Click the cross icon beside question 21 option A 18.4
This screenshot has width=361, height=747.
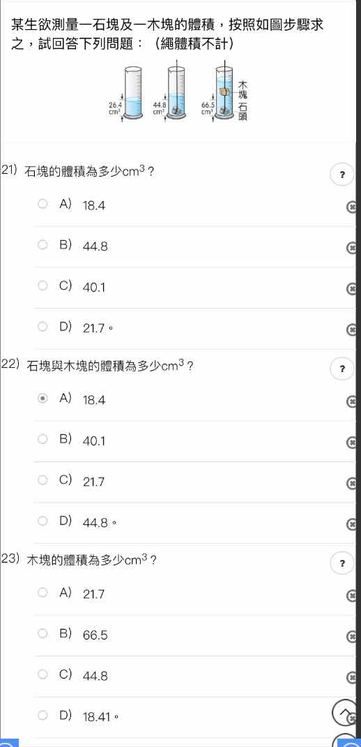coord(351,206)
